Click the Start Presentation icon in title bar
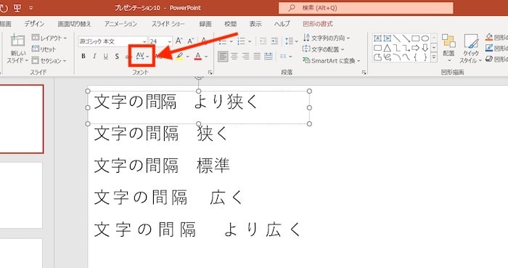The image size is (508, 268). [x=17, y=8]
